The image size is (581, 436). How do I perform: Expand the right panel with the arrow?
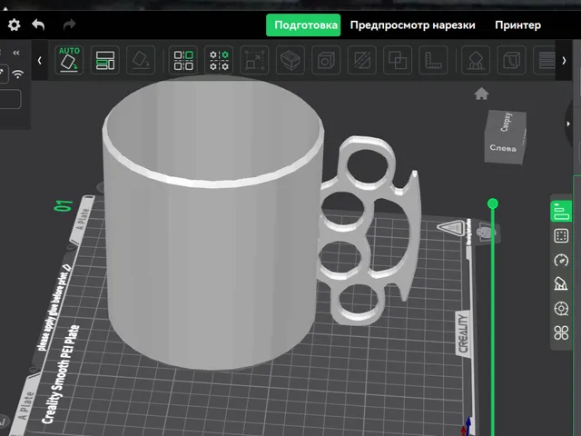[x=568, y=124]
